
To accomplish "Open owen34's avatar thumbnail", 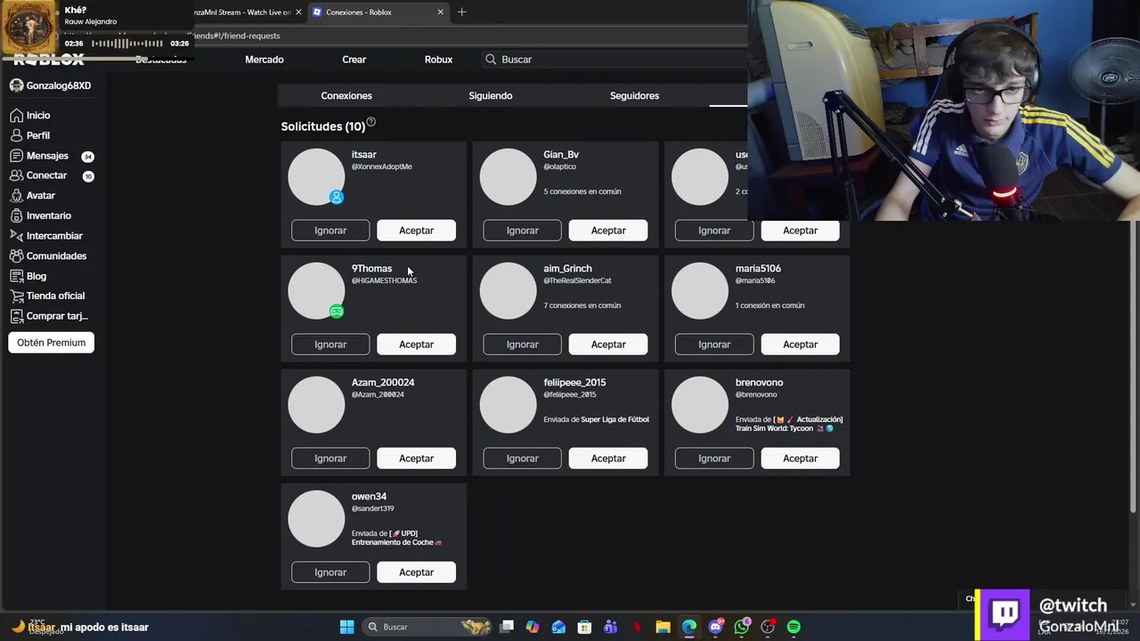I will (x=316, y=519).
